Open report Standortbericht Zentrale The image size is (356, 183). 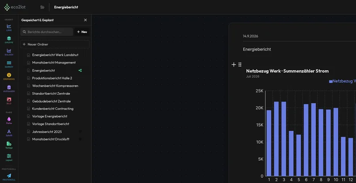[x=51, y=94]
